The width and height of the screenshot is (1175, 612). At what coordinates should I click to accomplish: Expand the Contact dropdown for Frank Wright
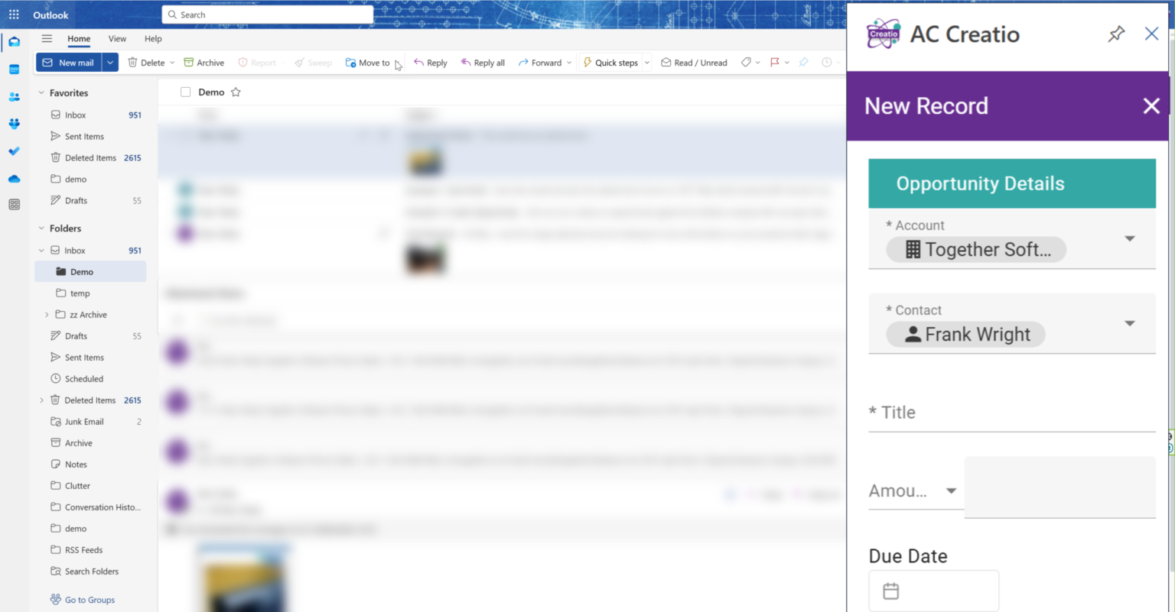point(1130,323)
